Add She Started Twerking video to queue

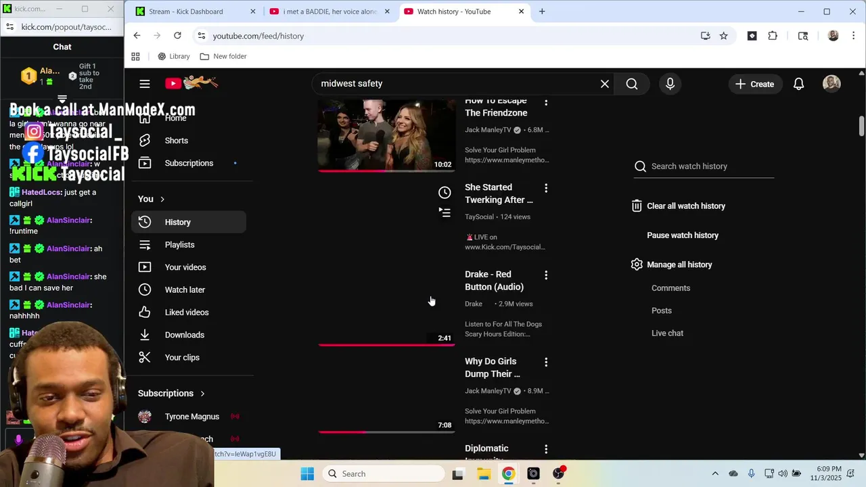445,212
